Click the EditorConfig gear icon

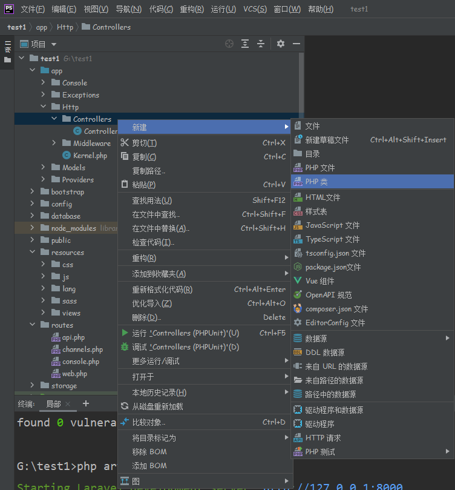(x=298, y=322)
